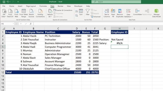
Task: Open the File menu tab
Action: (4, 6)
